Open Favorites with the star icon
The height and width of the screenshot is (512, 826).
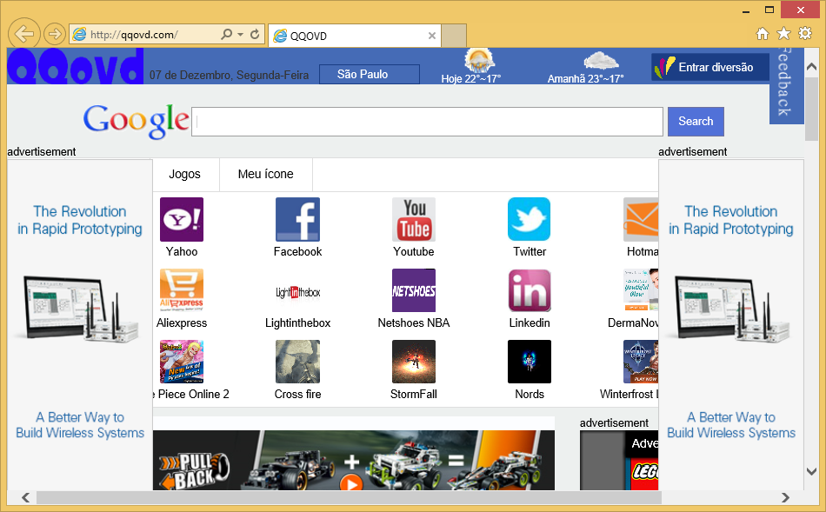tap(784, 34)
